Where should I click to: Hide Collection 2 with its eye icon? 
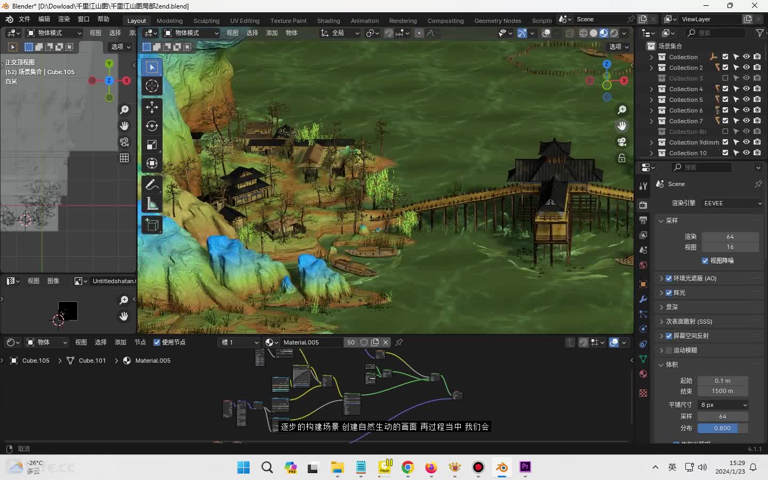pos(747,68)
